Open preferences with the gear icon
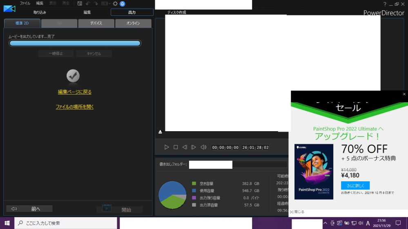The image size is (408, 229). coord(115,4)
